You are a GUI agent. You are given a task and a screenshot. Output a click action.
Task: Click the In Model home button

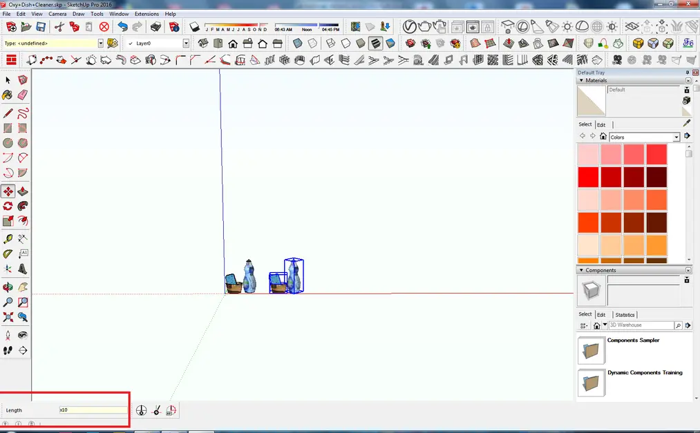(x=603, y=136)
